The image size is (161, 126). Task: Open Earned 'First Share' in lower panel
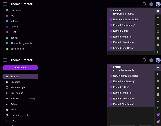point(131,104)
